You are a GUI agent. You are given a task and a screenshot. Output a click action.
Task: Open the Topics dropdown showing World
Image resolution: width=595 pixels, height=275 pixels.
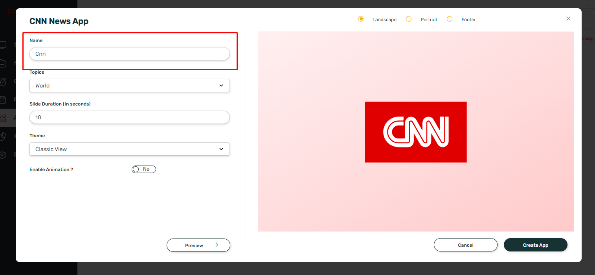(x=130, y=86)
